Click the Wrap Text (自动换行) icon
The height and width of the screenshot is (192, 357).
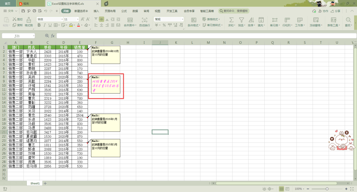145,20
